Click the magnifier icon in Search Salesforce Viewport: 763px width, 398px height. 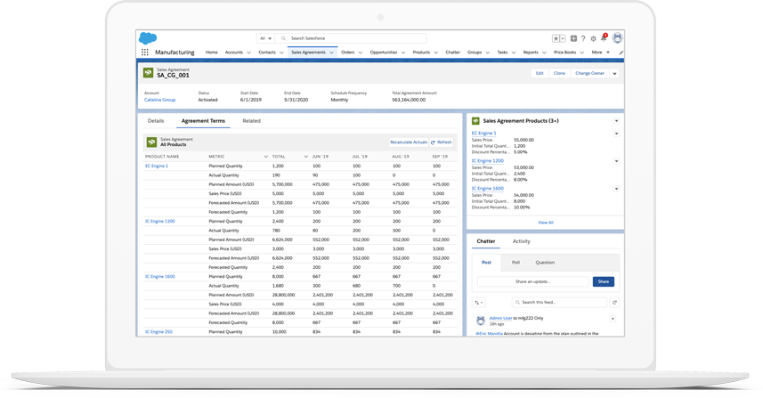pos(283,38)
